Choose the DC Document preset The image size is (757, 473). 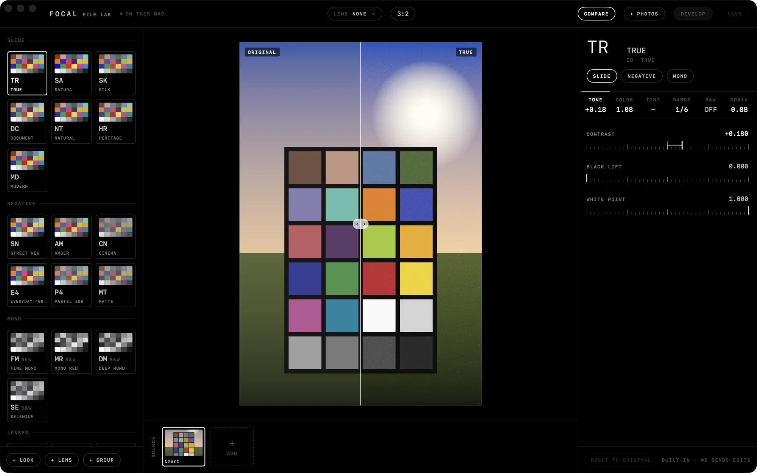(x=27, y=121)
